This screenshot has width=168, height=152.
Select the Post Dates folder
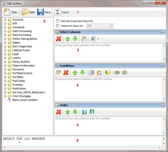click(x=19, y=81)
